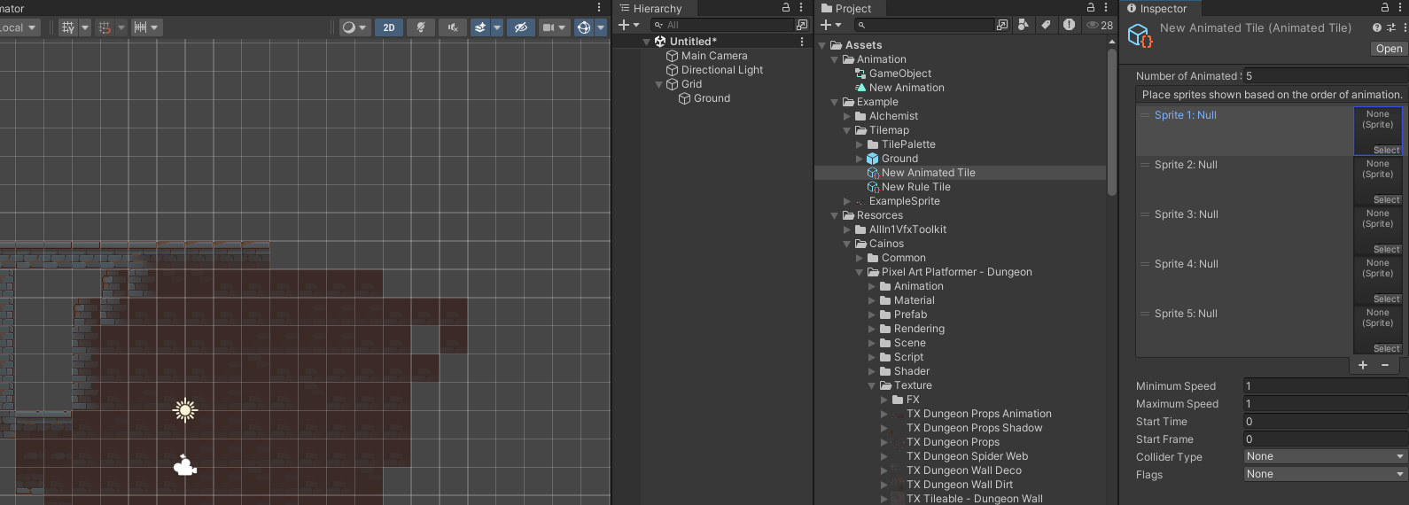The image size is (1409, 505).
Task: Expand TilePalette folder
Action: 860,144
